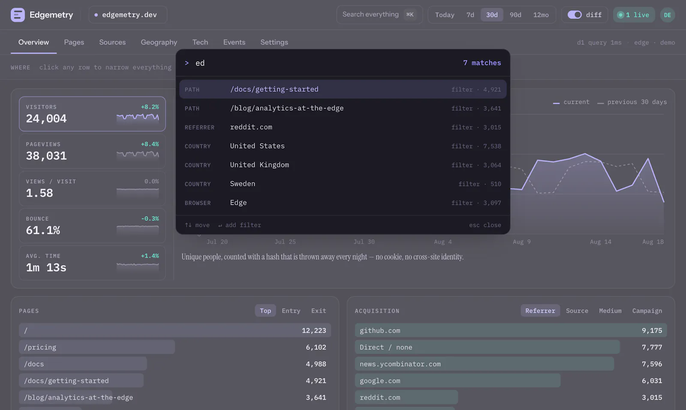Toggle the previous 30 days legend
This screenshot has width=686, height=410.
pyautogui.click(x=632, y=102)
